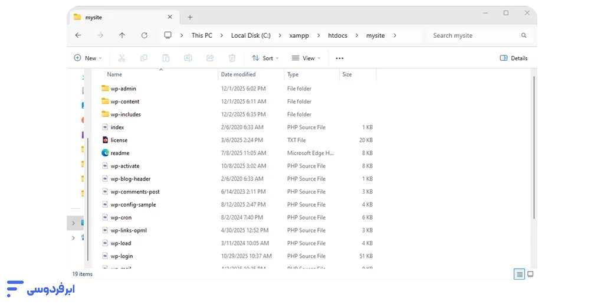
Task: Click the search magnifier icon
Action: click(x=524, y=35)
